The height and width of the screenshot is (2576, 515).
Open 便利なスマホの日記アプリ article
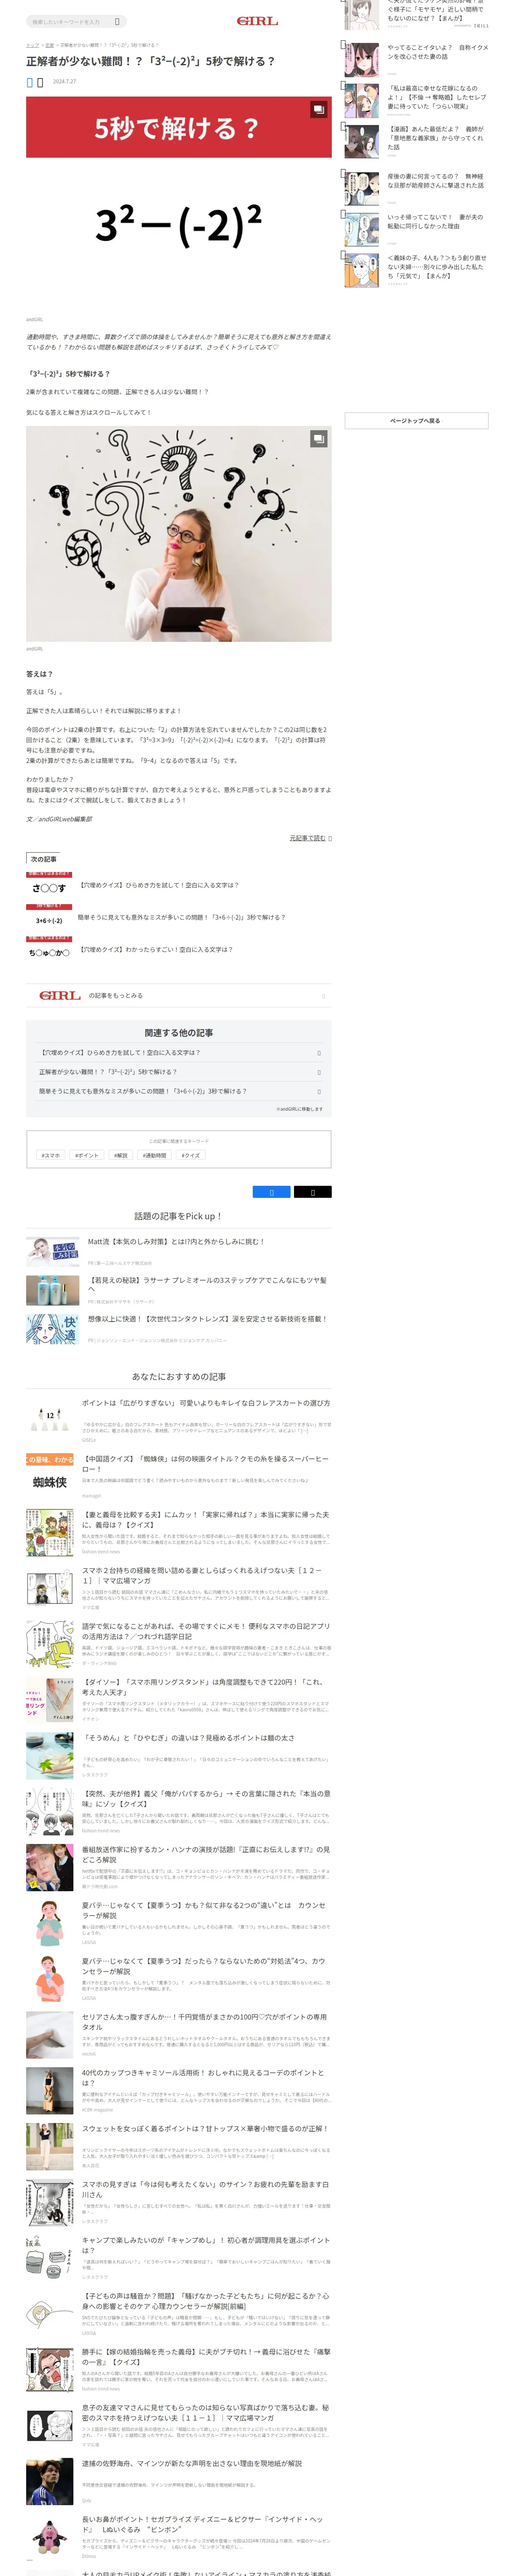[x=205, y=1632]
